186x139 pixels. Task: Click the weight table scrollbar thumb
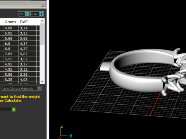pos(42,34)
